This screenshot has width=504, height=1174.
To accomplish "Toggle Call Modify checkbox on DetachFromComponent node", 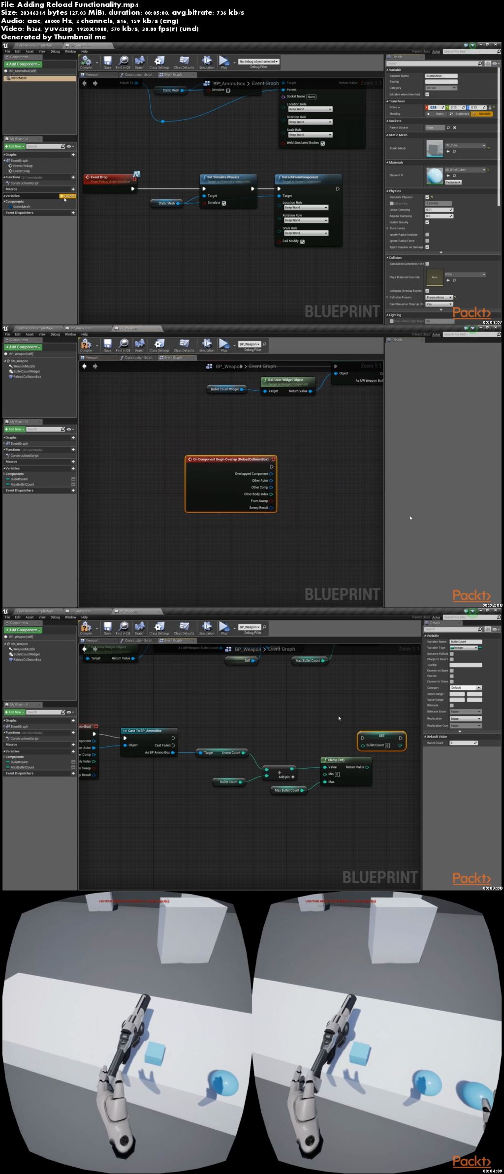I will pos(302,242).
